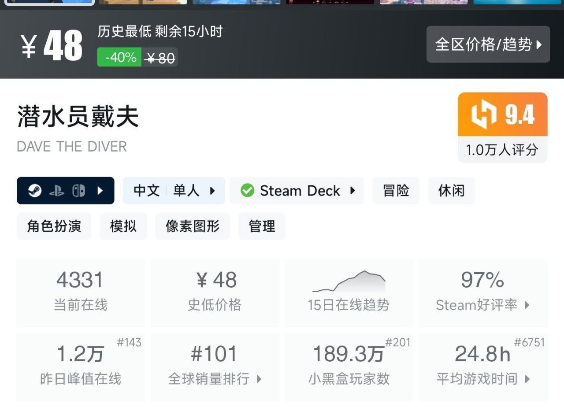Tap the large ¥48 current price in the dark bar
The image size is (564, 407).
[x=52, y=46]
